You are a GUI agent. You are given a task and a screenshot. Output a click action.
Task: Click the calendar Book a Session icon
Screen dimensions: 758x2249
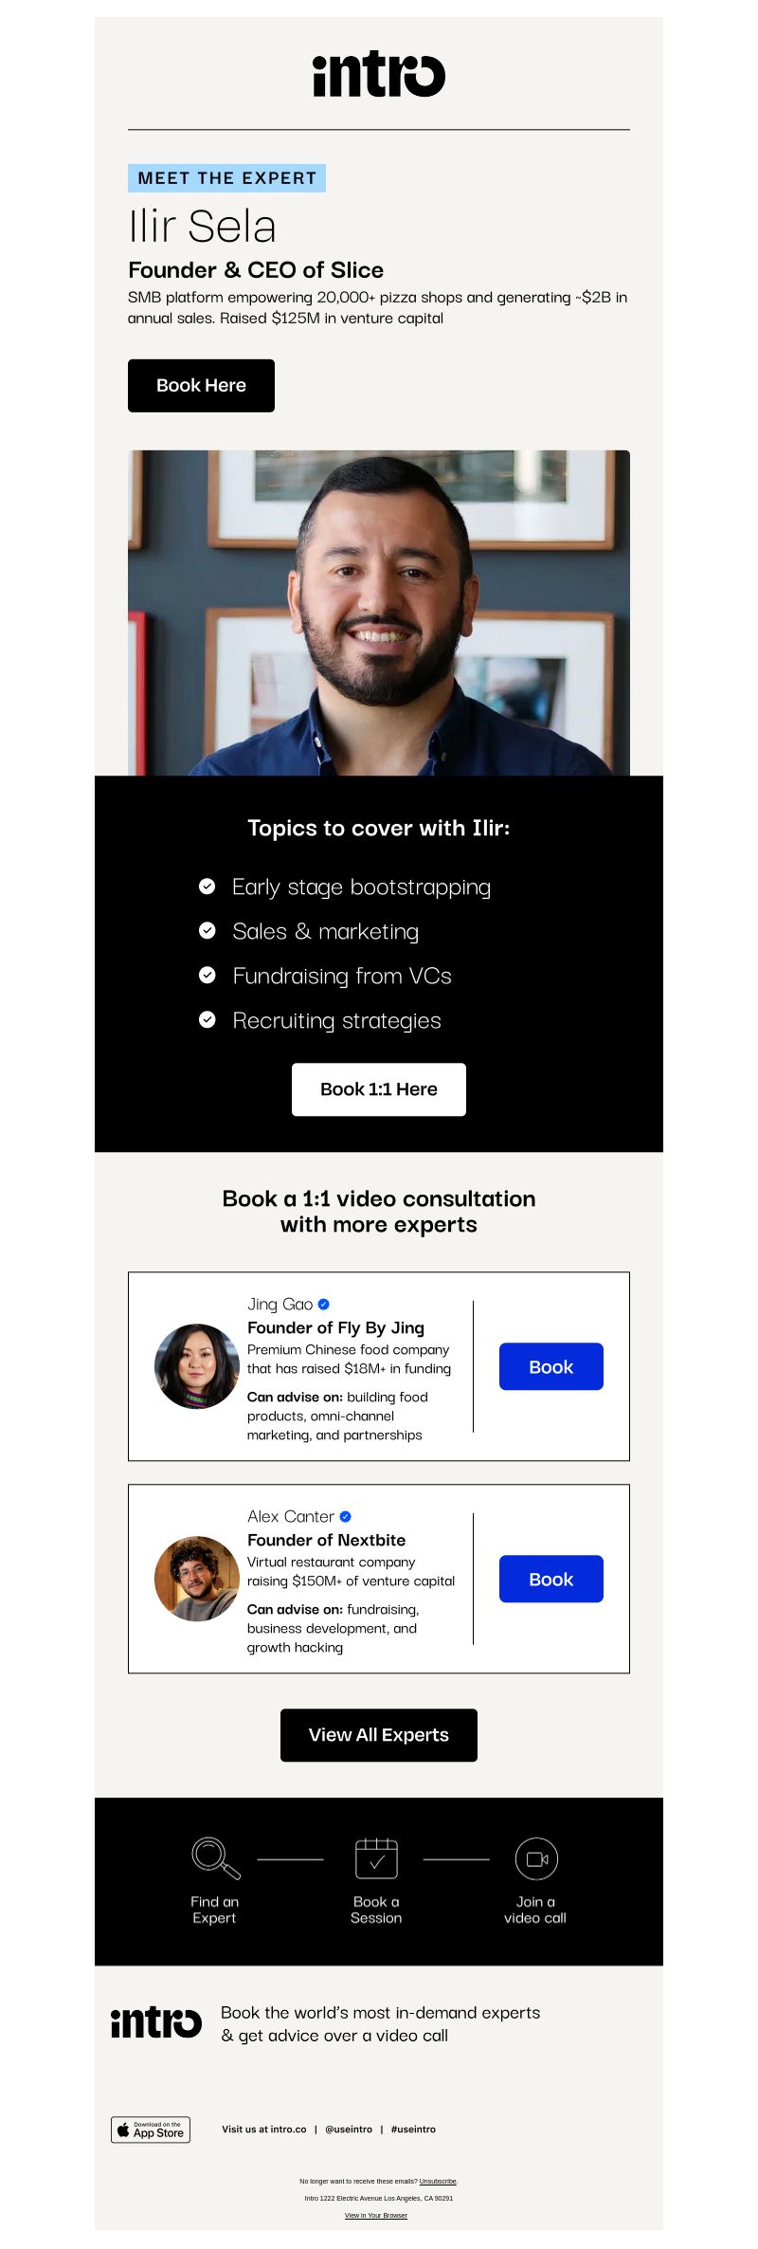[x=376, y=1858]
